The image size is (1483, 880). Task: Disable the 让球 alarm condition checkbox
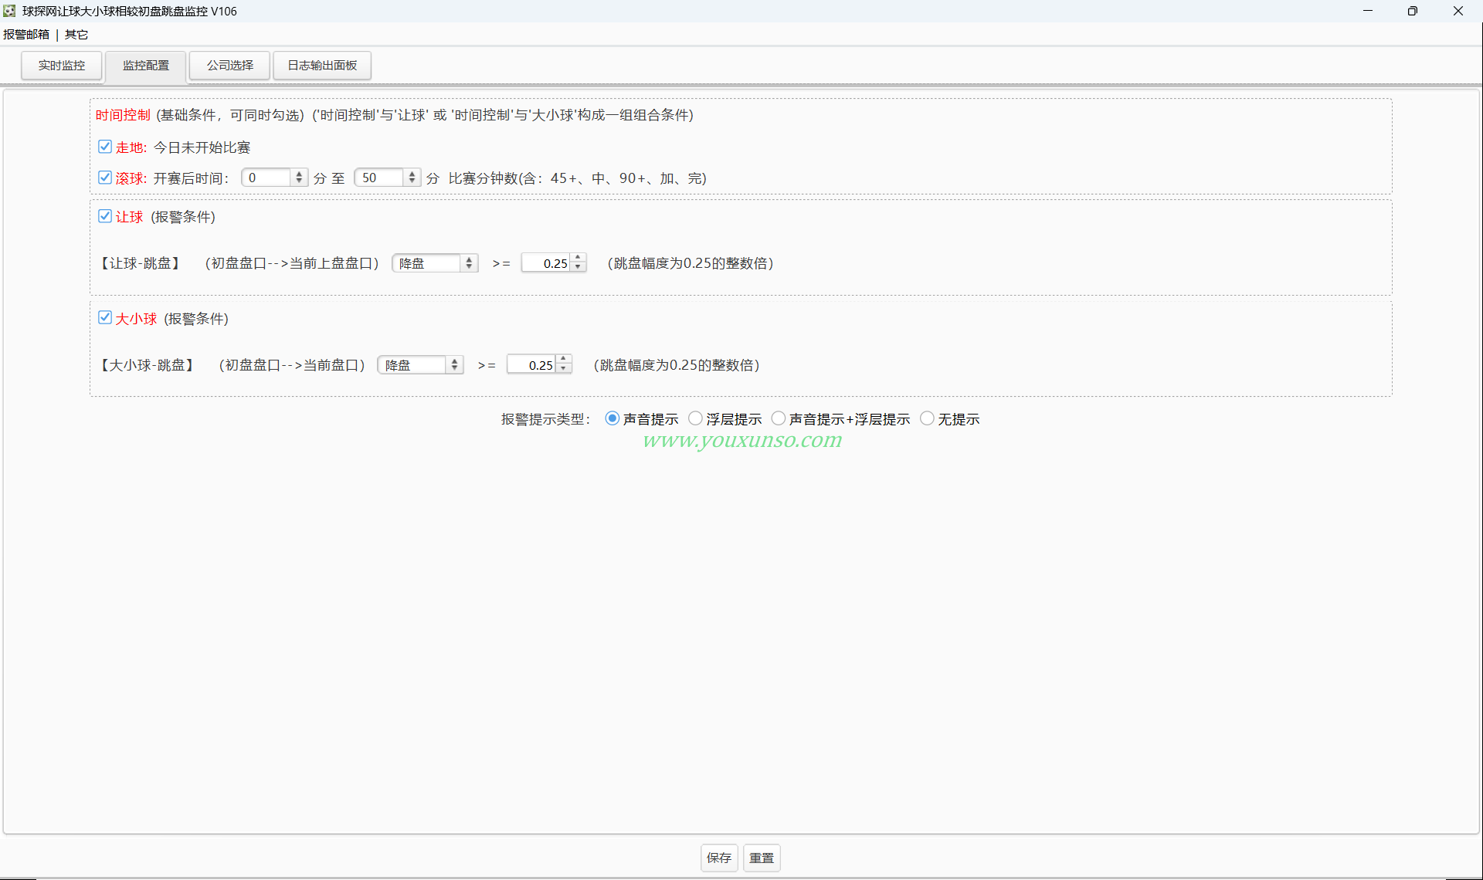[105, 216]
